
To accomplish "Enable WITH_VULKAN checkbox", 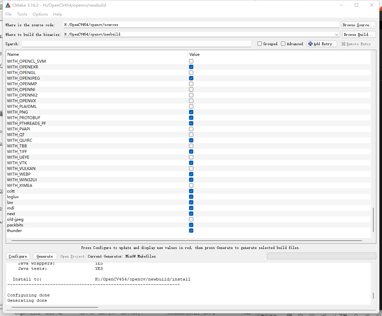I will (191, 169).
